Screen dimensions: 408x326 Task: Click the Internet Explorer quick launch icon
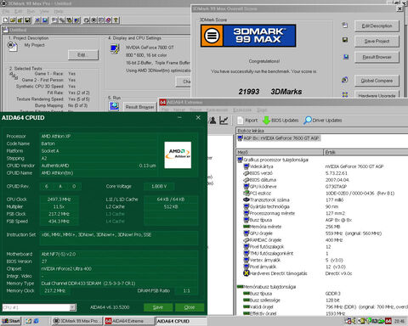36,321
